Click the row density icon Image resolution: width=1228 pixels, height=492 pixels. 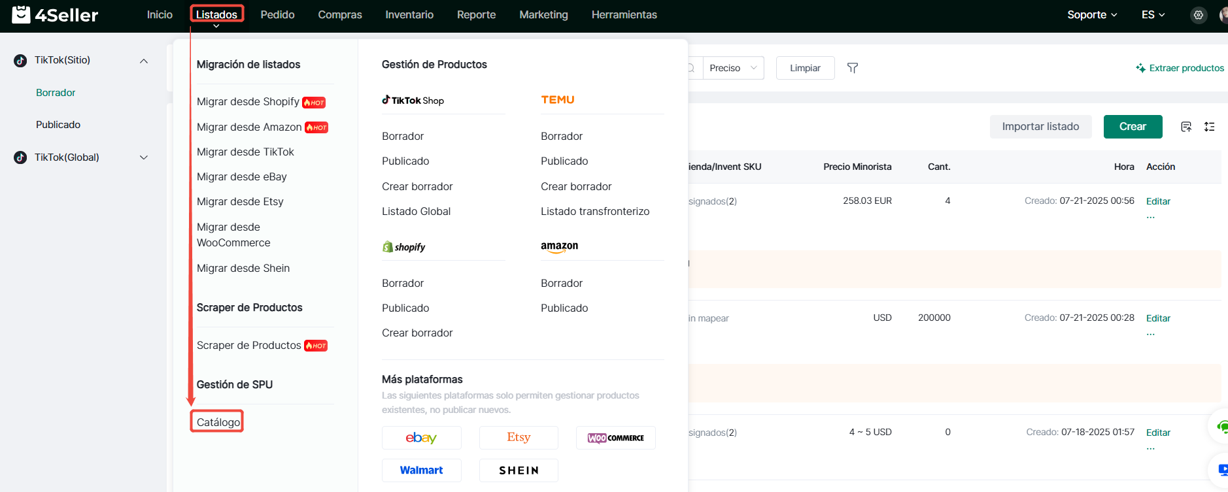[1210, 127]
